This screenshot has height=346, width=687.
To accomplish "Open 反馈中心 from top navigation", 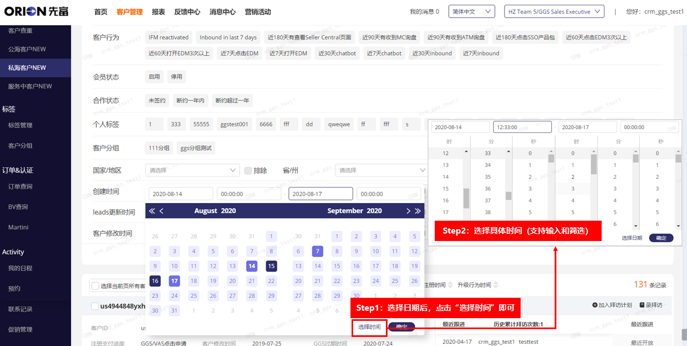I will point(187,12).
